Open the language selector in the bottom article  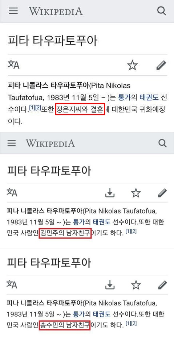pos(12,285)
